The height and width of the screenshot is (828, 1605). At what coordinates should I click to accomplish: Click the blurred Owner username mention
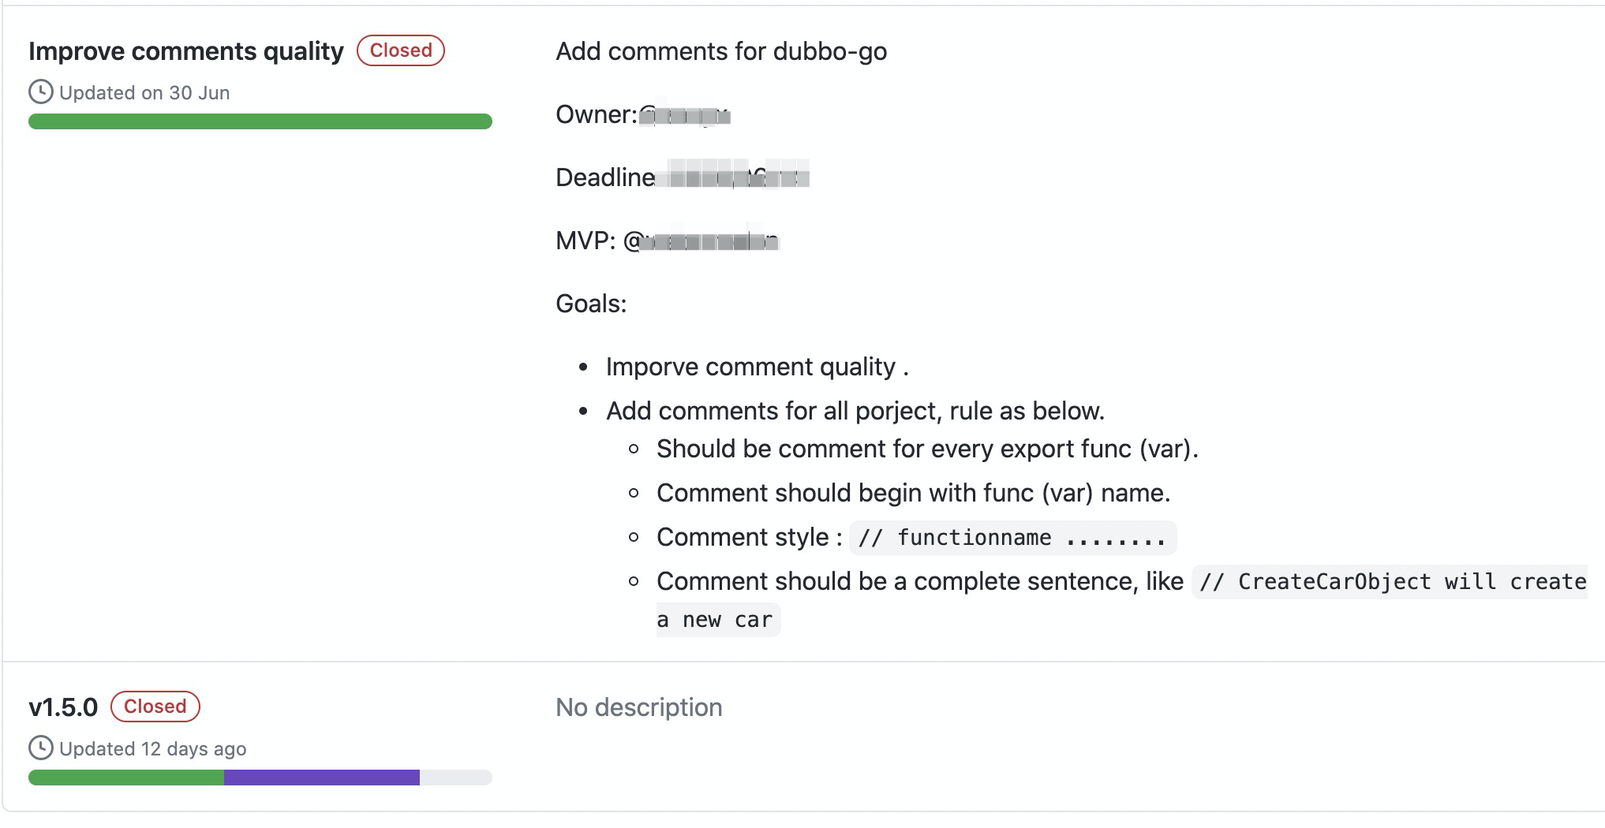click(x=683, y=115)
